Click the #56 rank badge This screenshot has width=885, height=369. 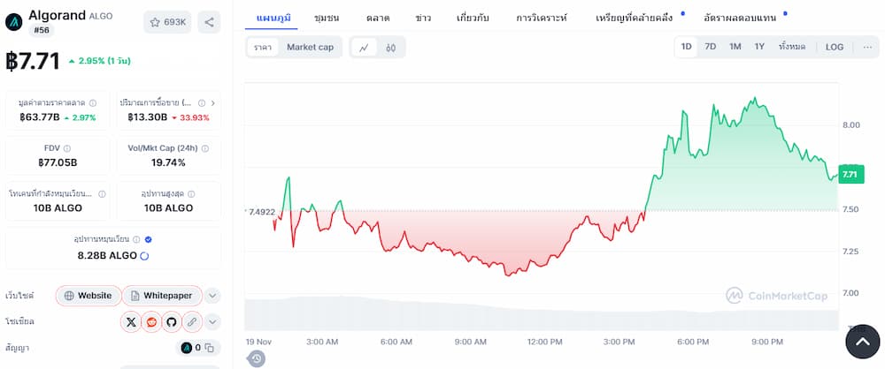click(42, 30)
